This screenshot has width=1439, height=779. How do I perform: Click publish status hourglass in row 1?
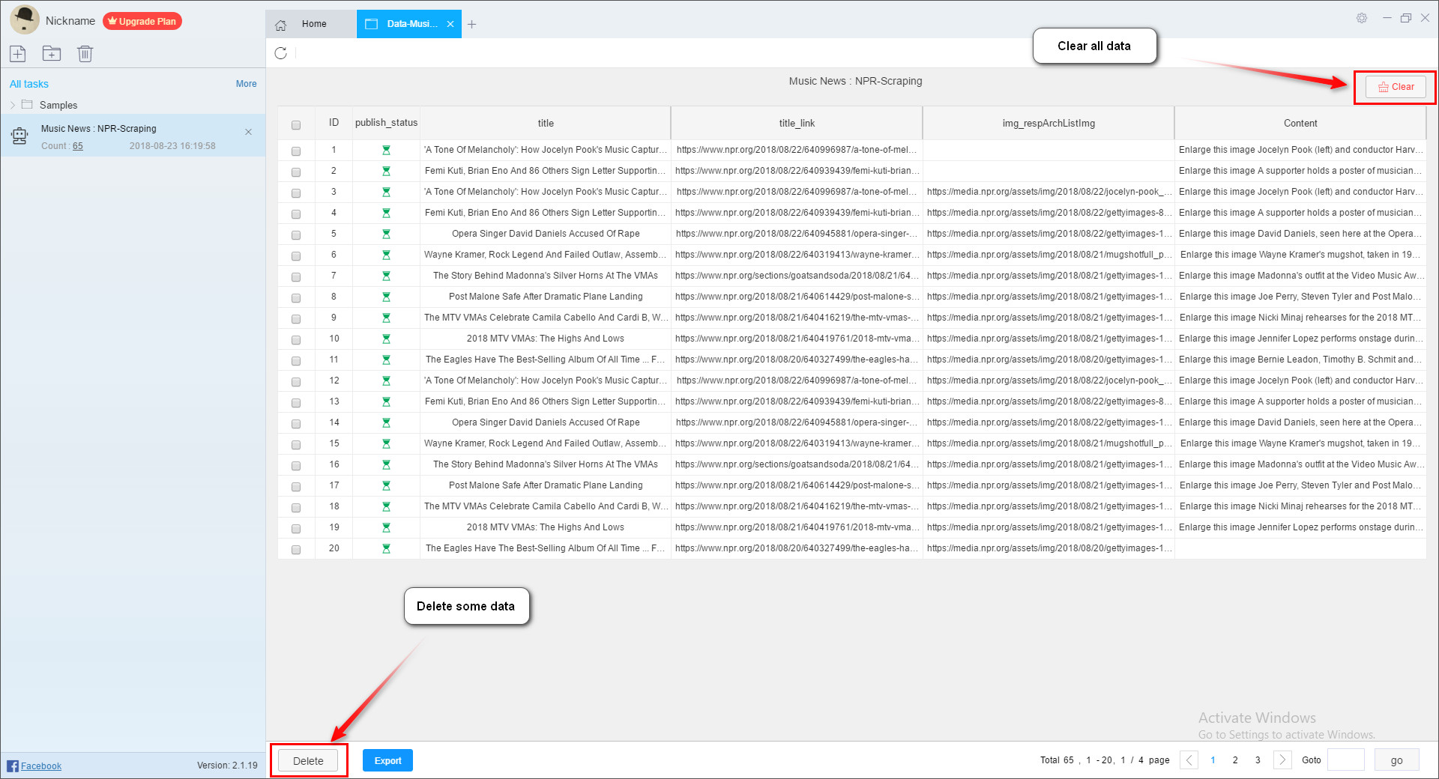pos(386,150)
